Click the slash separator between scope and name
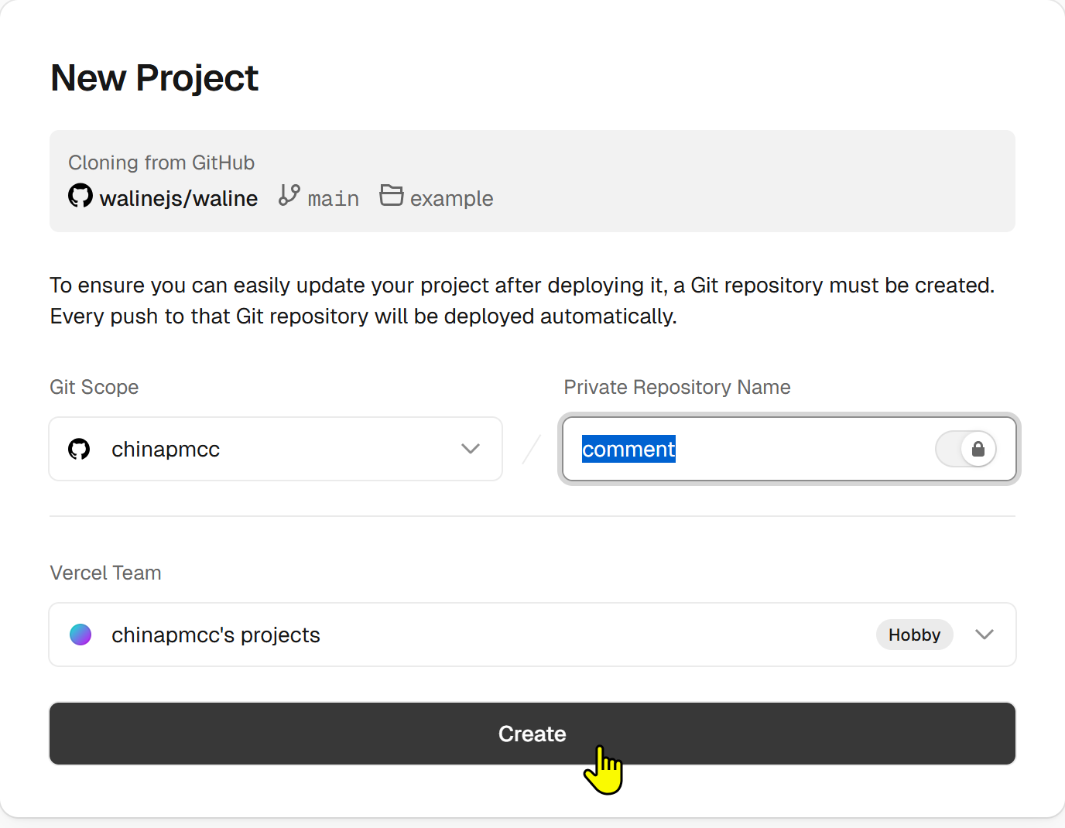The image size is (1065, 828). 532,449
